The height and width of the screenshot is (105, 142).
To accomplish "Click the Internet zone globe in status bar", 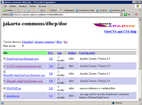I will click(x=113, y=103).
